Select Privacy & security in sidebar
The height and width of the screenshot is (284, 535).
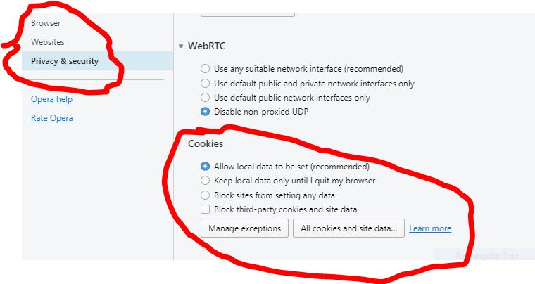point(65,61)
